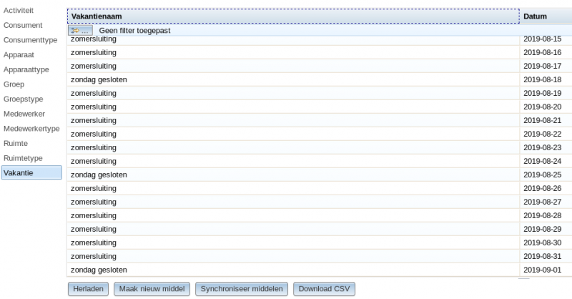
Task: Open the Ruimte section
Action: pyautogui.click(x=15, y=144)
